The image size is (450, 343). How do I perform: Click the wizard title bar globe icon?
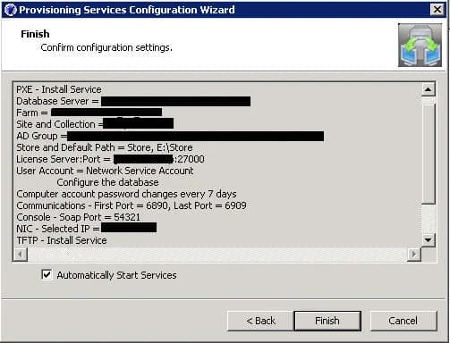click(x=10, y=10)
